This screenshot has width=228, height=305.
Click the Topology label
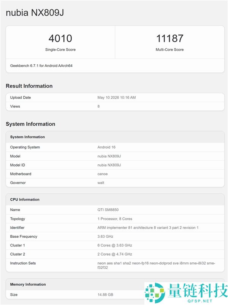(17, 219)
